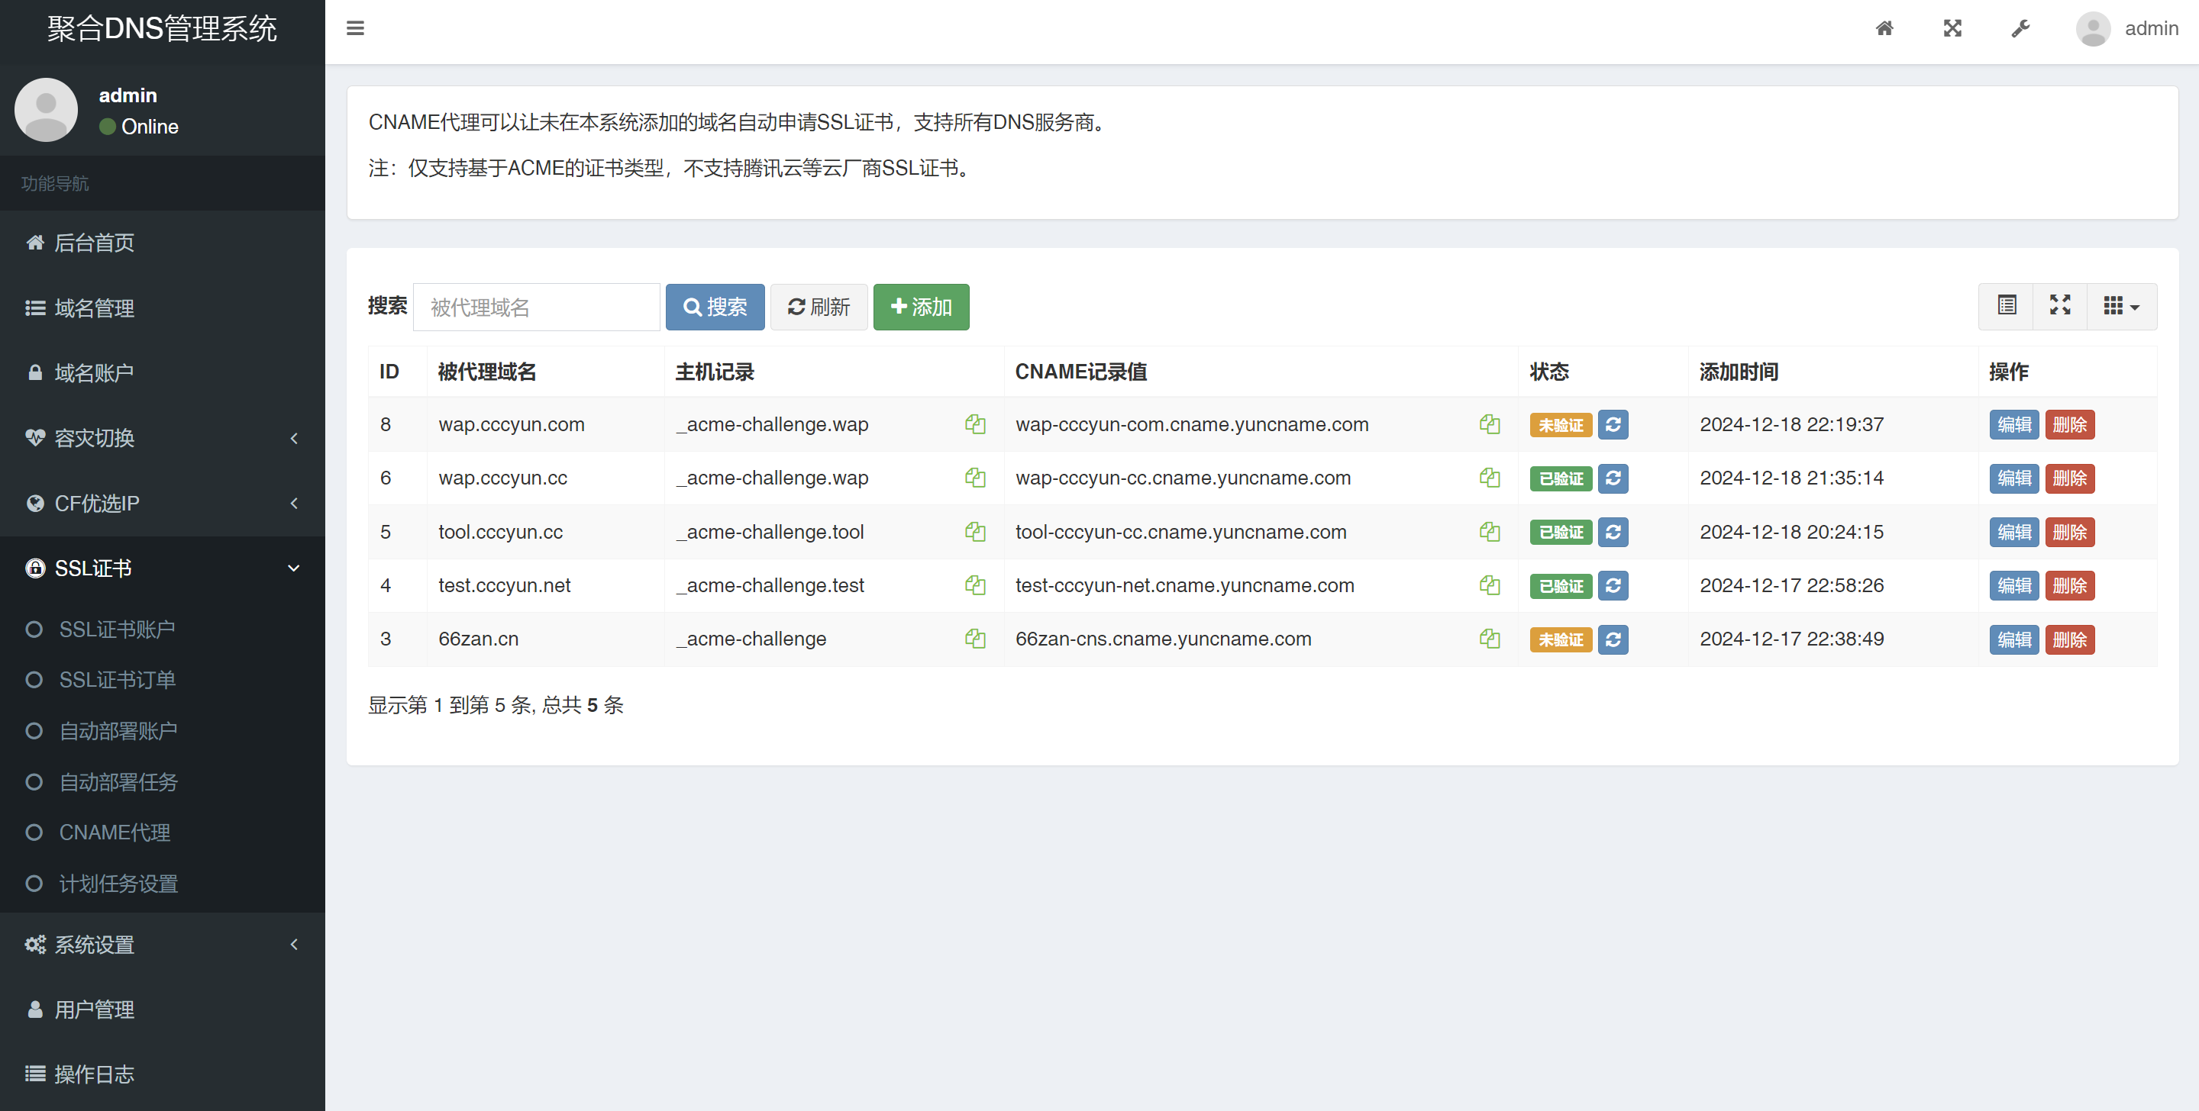Open the wrench settings icon
This screenshot has height=1111, width=2199.
2020,28
